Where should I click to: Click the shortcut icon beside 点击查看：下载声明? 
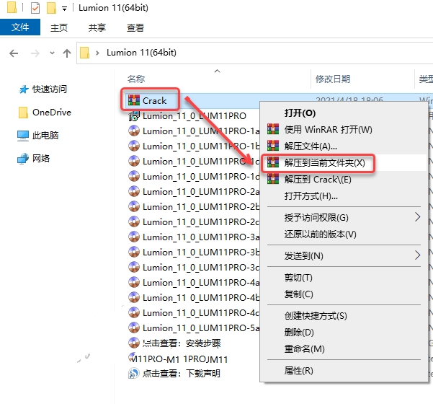coord(134,373)
